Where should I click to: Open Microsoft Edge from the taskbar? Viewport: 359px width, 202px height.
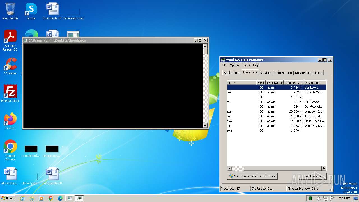coord(60,198)
